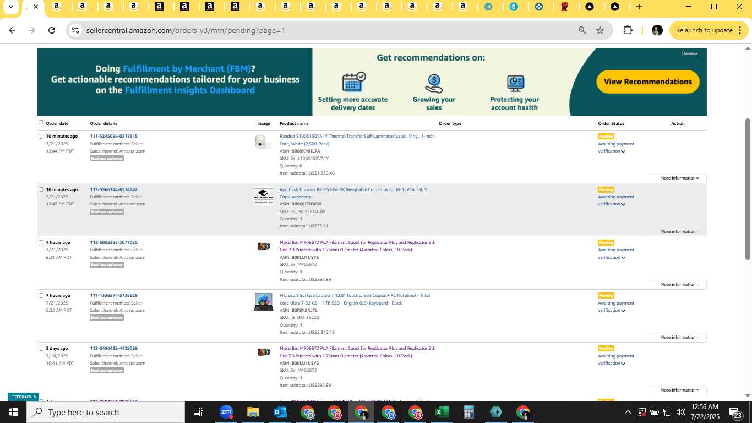Open order 112-5058385-2677020 link

pos(113,242)
